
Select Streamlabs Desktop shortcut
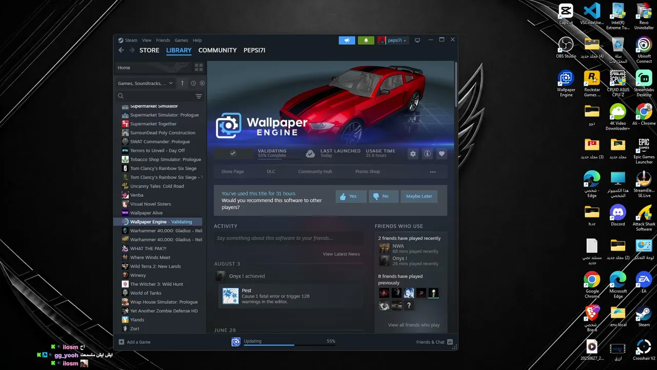[644, 84]
